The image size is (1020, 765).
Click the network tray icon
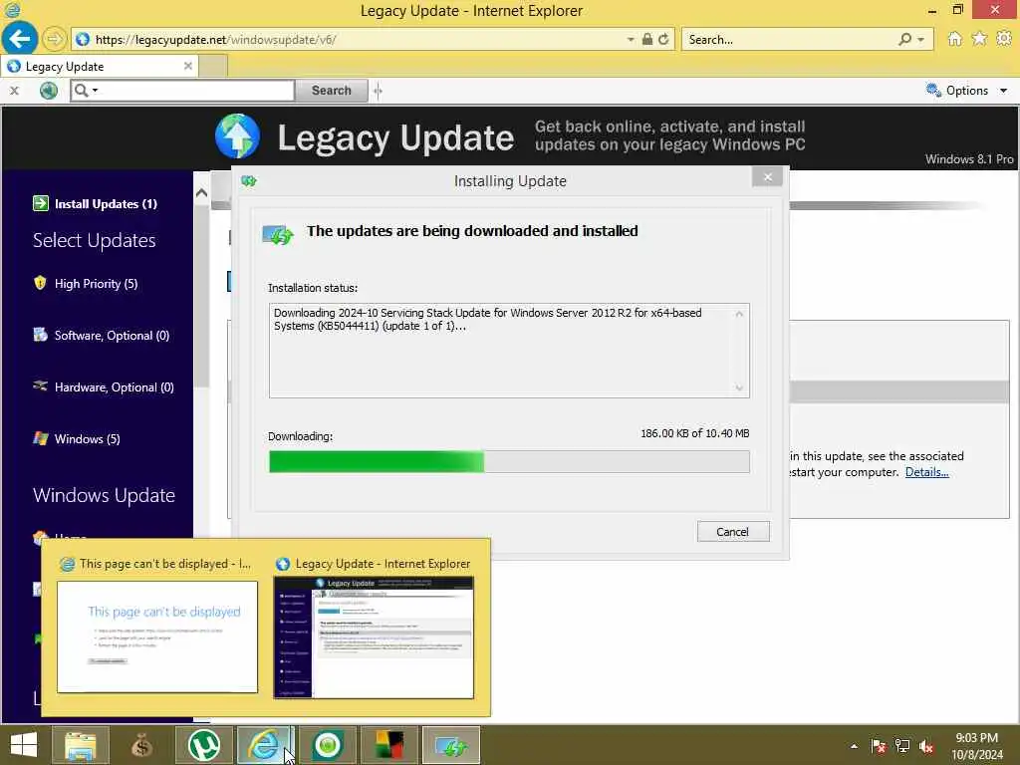point(902,746)
